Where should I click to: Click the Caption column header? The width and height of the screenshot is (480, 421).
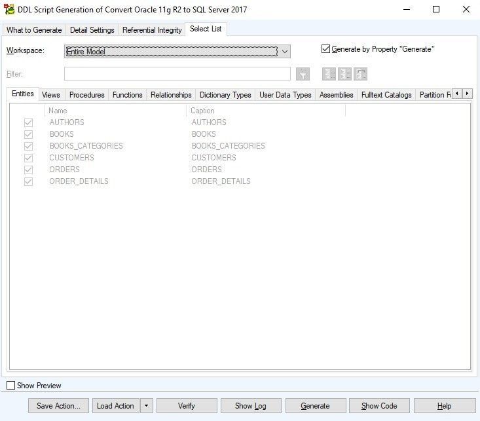pyautogui.click(x=266, y=111)
